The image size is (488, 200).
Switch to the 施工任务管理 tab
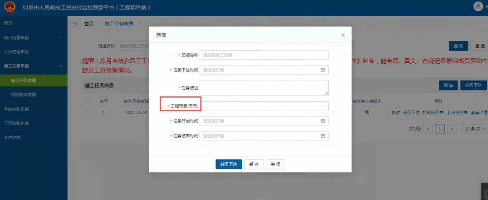(x=119, y=24)
